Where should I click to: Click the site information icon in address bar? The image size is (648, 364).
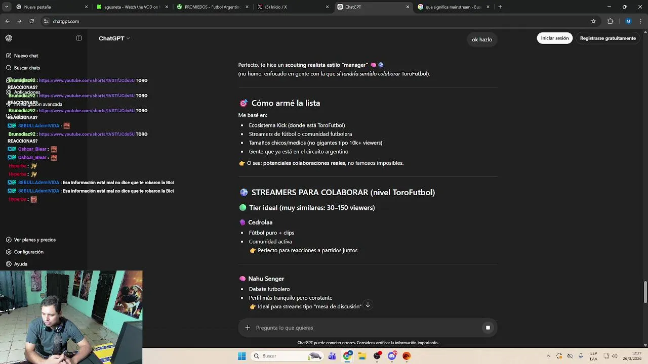[x=46, y=21]
